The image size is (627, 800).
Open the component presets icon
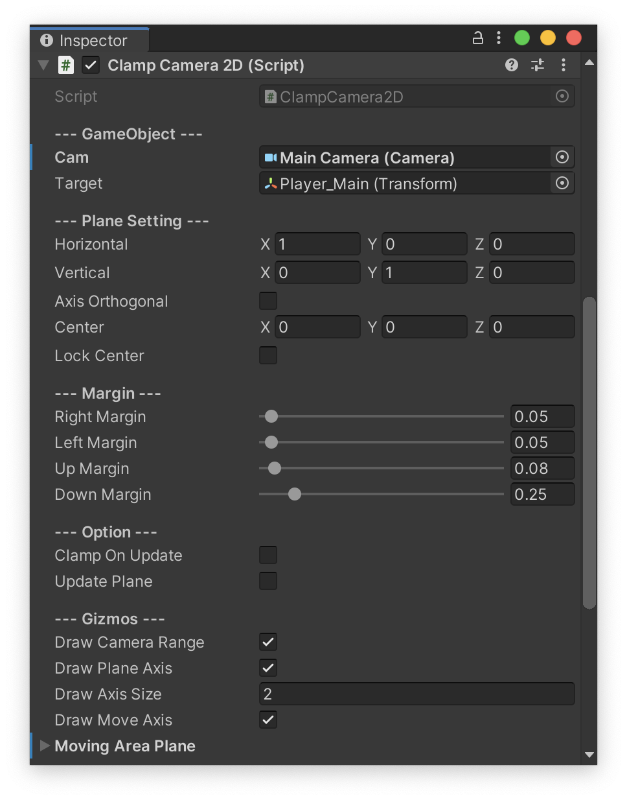pyautogui.click(x=538, y=65)
